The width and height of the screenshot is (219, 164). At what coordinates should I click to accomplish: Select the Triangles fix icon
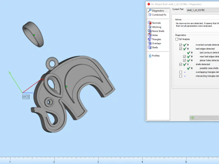click(150, 39)
